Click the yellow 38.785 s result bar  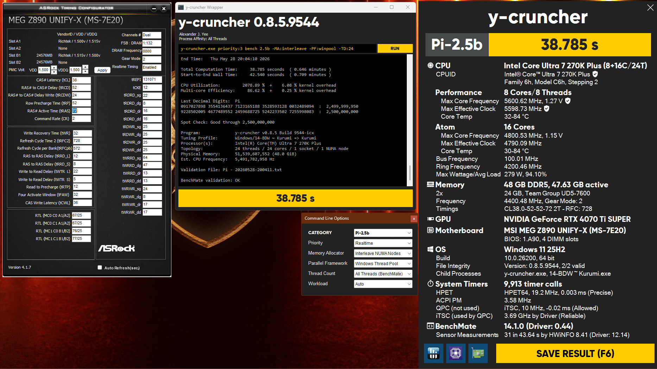(295, 198)
